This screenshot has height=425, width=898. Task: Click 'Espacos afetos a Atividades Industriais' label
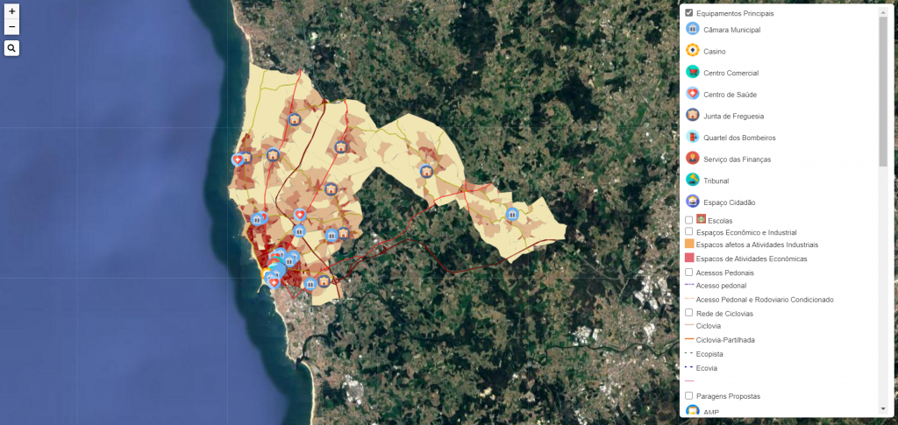pyautogui.click(x=757, y=244)
